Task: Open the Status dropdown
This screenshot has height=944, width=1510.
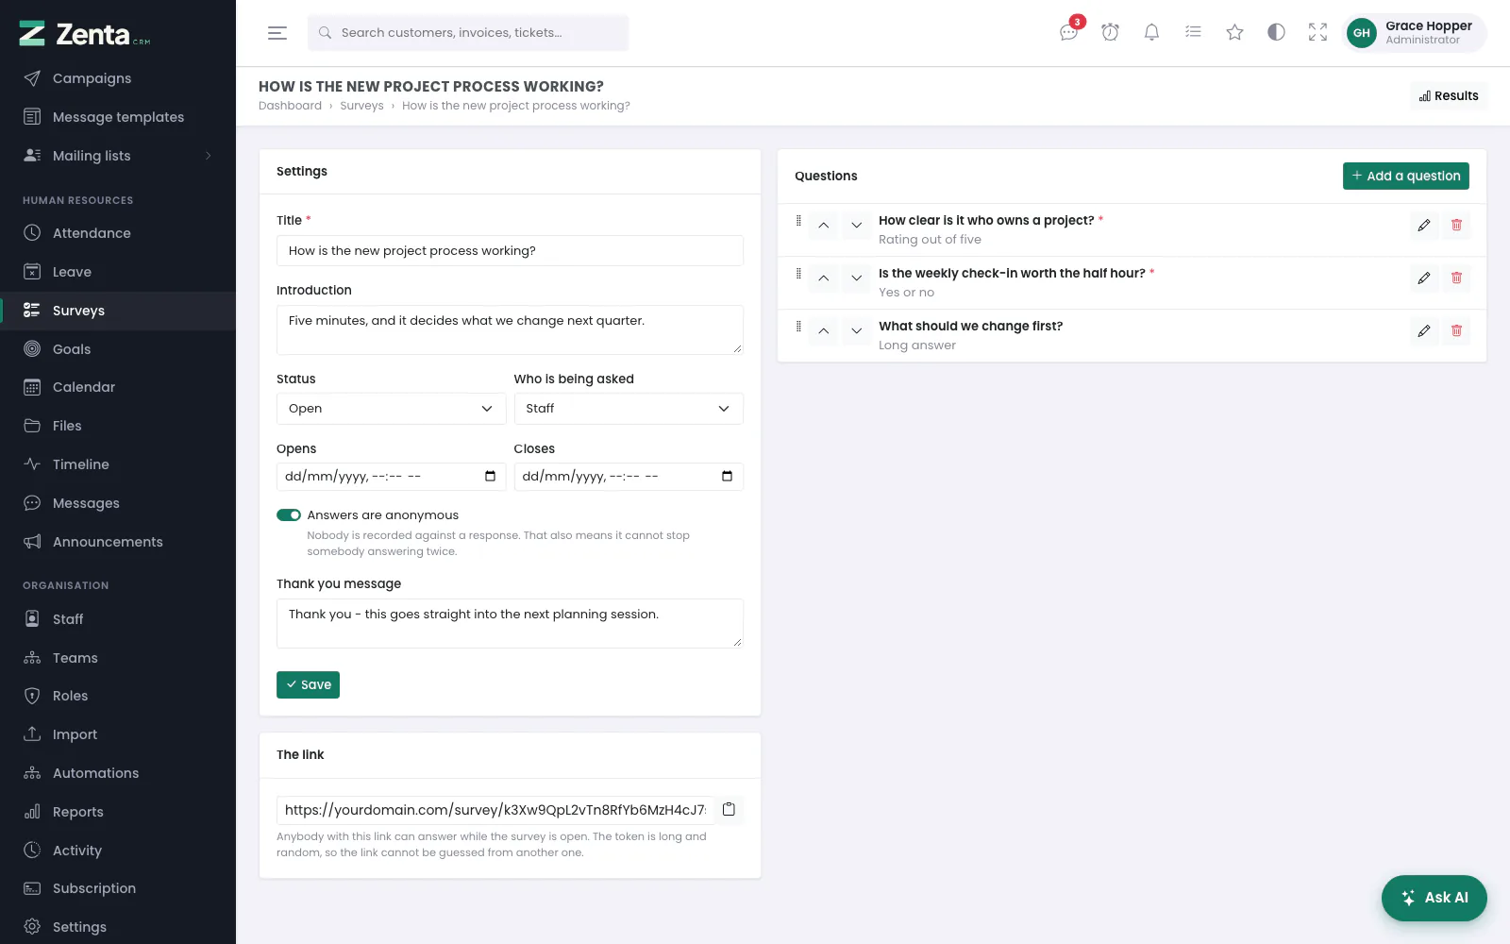Action: pyautogui.click(x=391, y=409)
